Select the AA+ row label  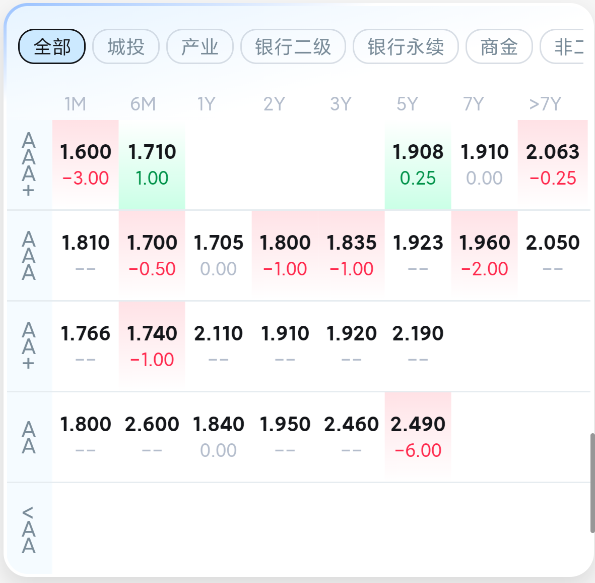pyautogui.click(x=29, y=346)
